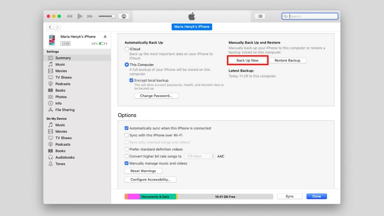384x216 pixels.
Task: Open Podcasts under Settings sidebar
Action: [63, 84]
